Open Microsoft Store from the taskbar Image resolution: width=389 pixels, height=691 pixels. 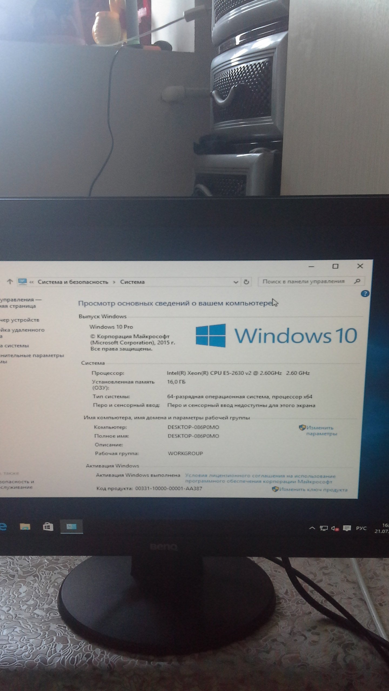(48, 527)
